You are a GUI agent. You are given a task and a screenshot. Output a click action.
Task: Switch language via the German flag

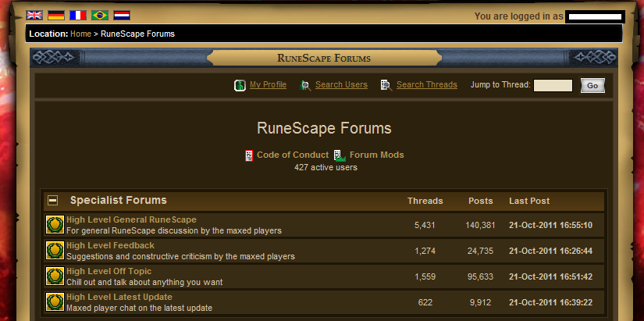(x=56, y=16)
